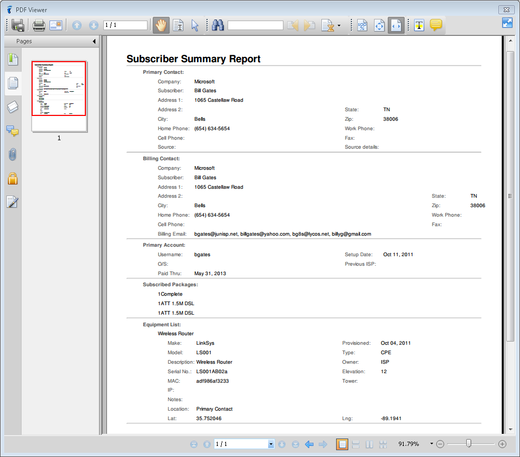Open the Comments sidebar panel

(13, 131)
